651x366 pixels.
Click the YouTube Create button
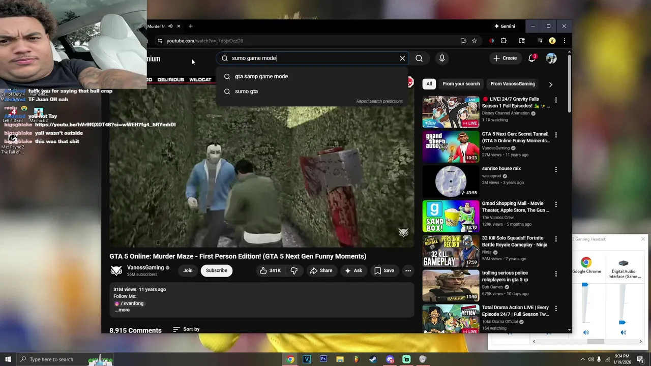(x=505, y=58)
